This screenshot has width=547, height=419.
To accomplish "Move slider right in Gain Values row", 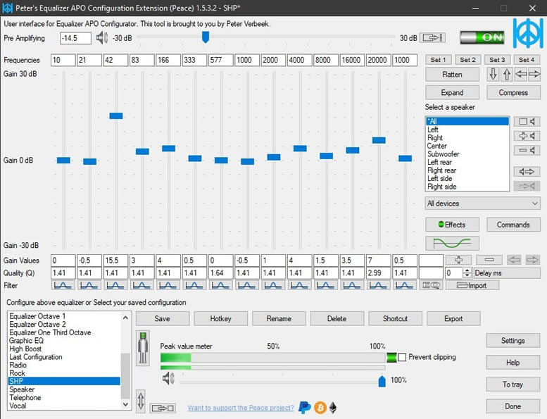I will pos(532,260).
